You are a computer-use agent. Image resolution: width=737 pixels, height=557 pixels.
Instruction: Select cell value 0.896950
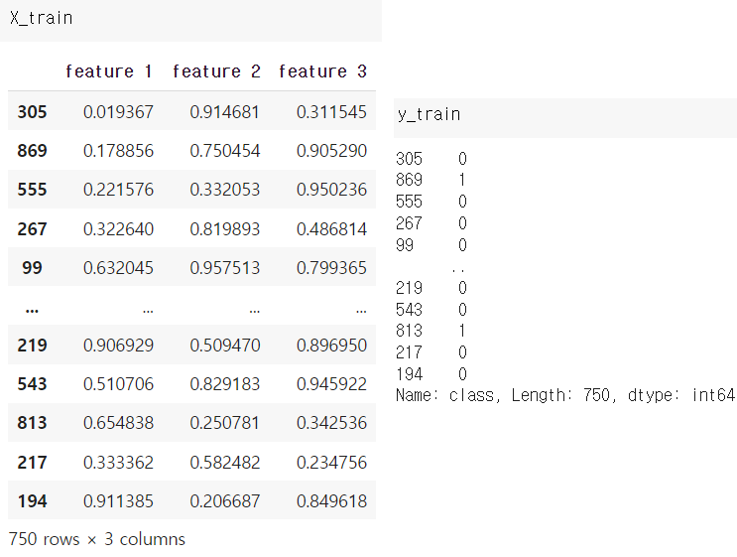(331, 346)
